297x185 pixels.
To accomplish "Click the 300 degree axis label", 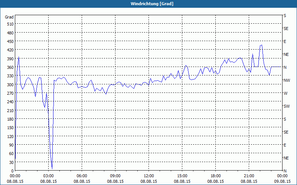I will pos(11,85).
